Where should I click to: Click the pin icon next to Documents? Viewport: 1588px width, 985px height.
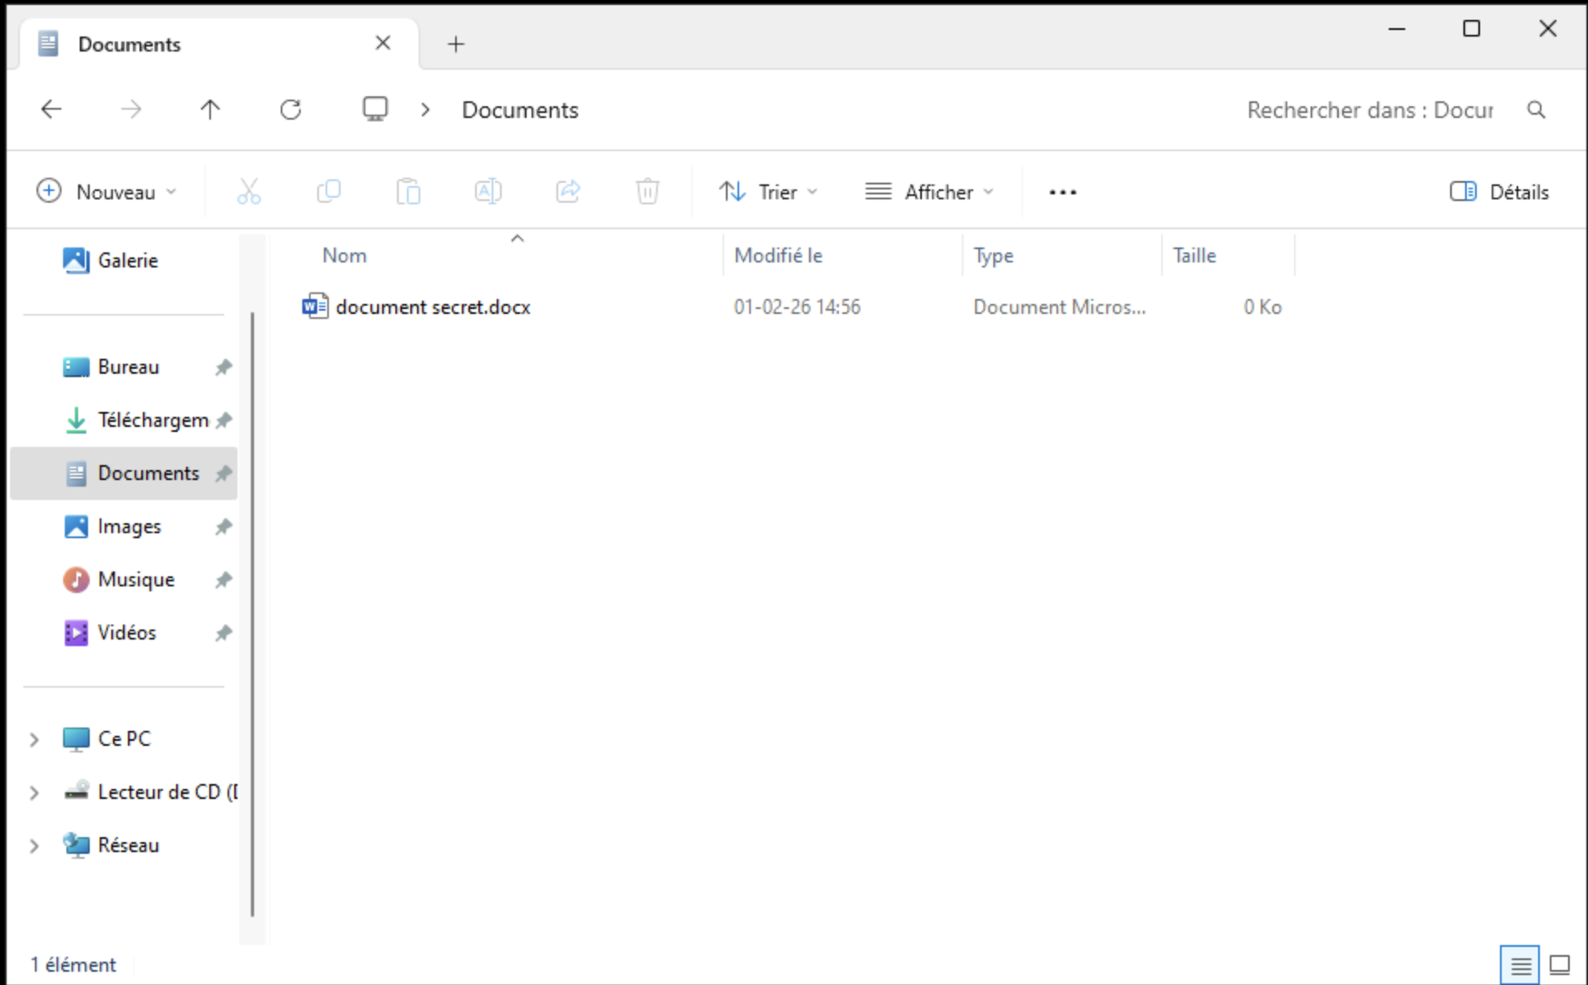[223, 473]
